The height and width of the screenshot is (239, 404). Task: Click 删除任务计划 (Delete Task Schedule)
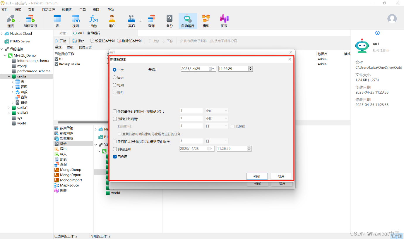[x=129, y=41]
